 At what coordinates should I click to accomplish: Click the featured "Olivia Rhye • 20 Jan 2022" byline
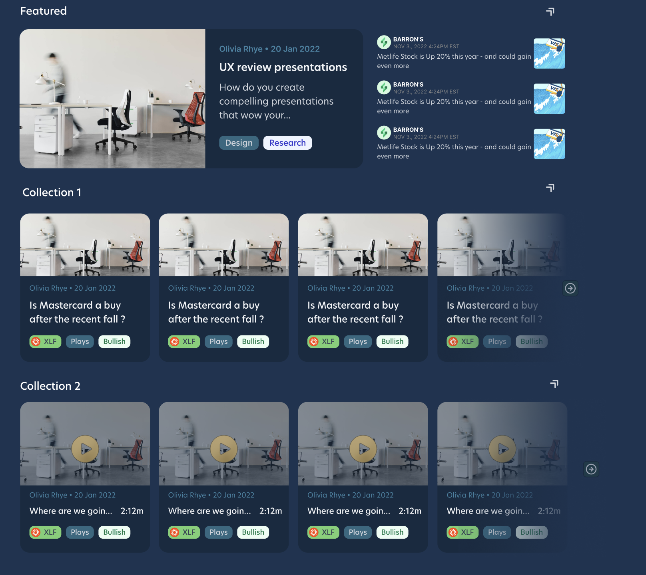coord(269,49)
